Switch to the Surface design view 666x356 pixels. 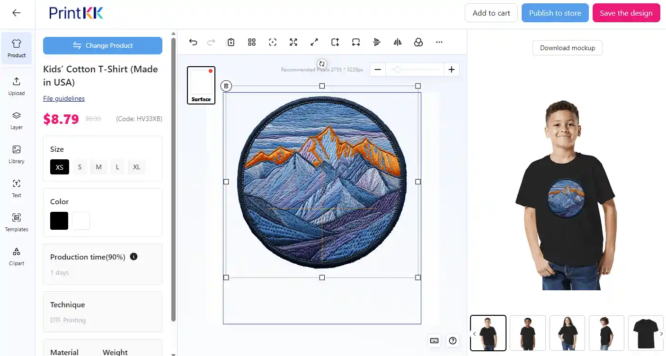pos(201,85)
